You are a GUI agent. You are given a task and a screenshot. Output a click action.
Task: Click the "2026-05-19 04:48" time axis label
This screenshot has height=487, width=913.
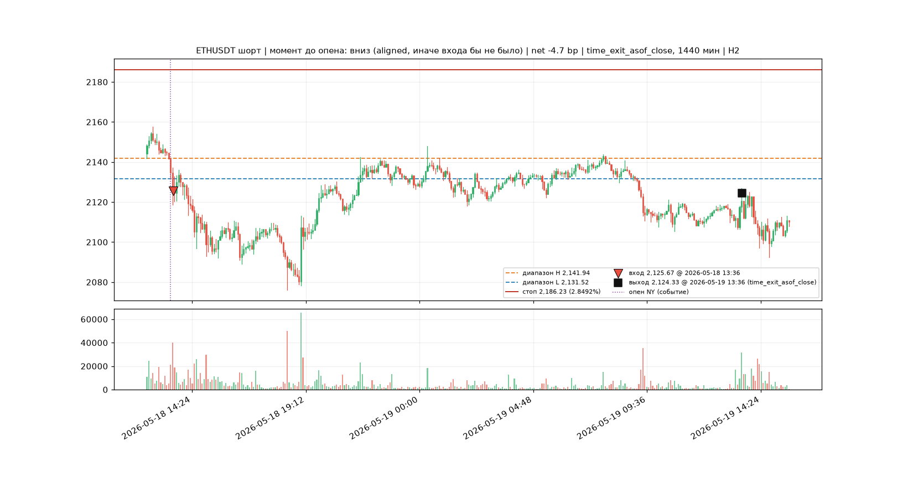pos(497,418)
